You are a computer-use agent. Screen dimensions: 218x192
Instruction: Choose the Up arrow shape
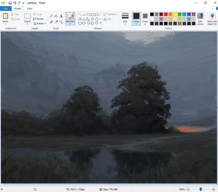pyautogui.click(x=92, y=23)
